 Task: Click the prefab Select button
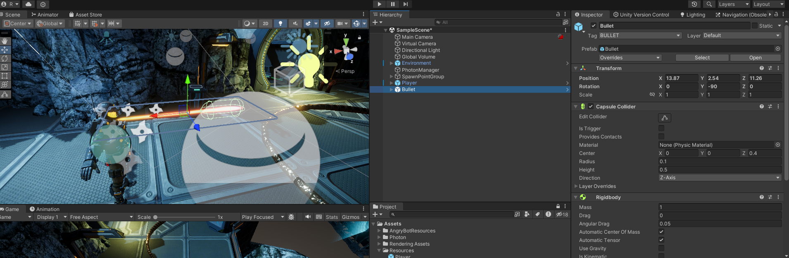tap(702, 58)
